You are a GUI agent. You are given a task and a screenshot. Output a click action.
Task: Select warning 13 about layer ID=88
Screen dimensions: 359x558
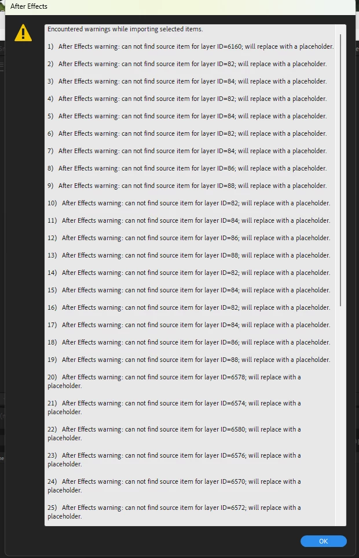coord(189,256)
